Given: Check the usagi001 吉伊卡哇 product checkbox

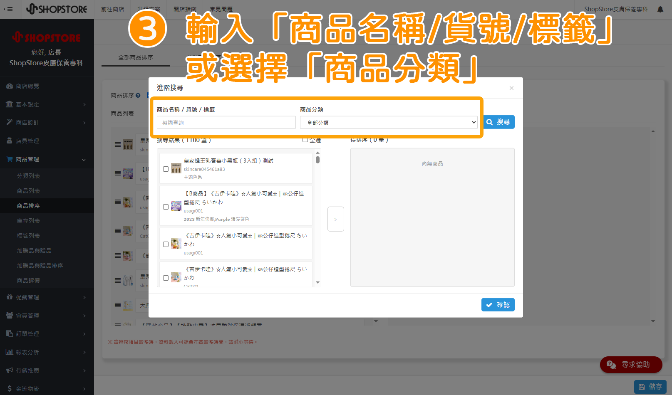Looking at the screenshot, I should (x=166, y=244).
